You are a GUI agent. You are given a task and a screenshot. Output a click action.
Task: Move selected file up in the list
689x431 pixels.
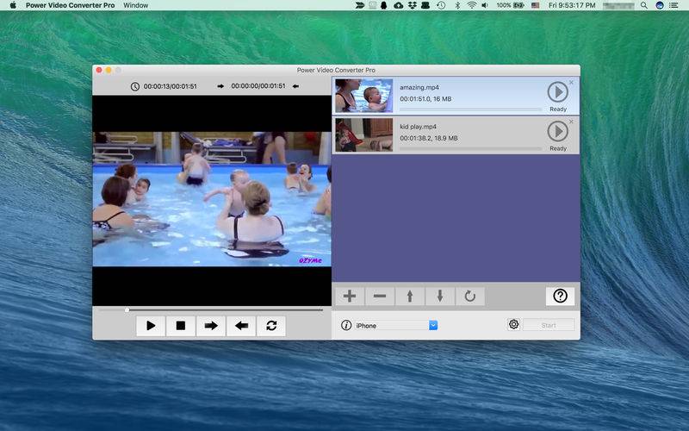click(410, 296)
